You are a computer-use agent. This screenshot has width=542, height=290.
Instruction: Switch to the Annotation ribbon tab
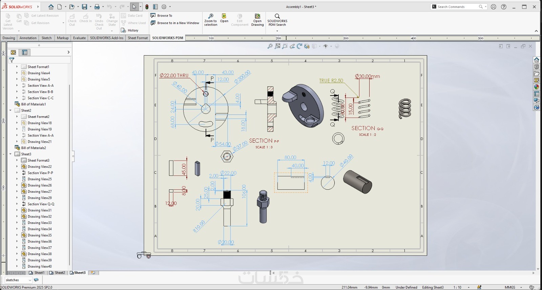28,38
